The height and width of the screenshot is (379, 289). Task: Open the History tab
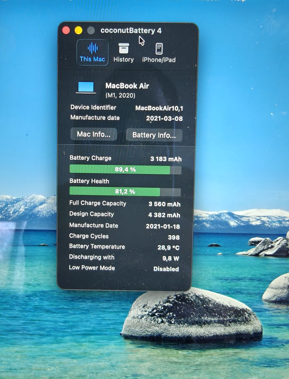point(123,53)
